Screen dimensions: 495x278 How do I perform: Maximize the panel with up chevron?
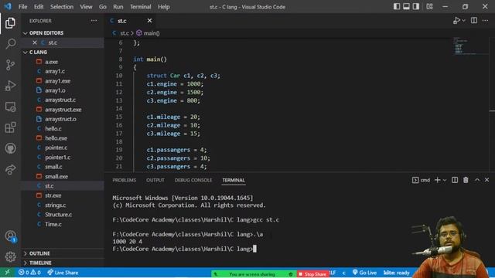[x=477, y=180]
